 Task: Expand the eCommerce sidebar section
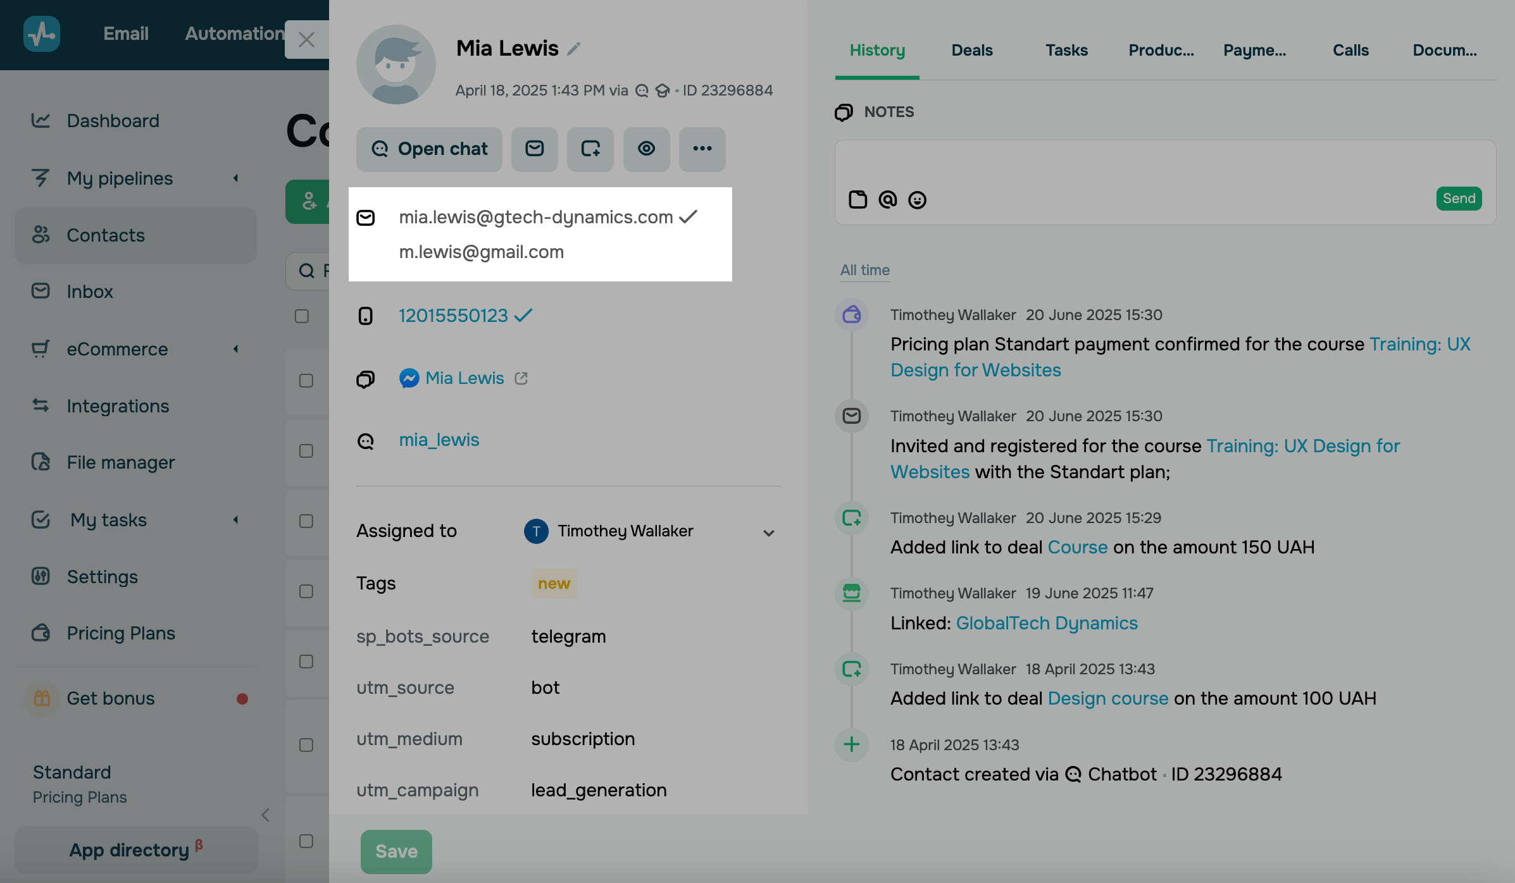pyautogui.click(x=236, y=349)
